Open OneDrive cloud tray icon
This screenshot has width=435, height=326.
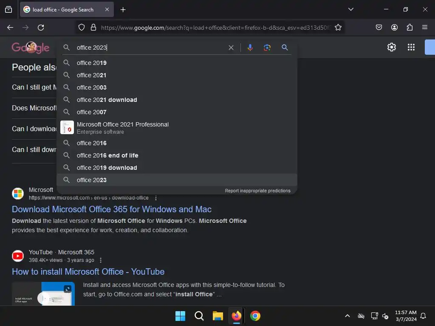pyautogui.click(x=361, y=316)
